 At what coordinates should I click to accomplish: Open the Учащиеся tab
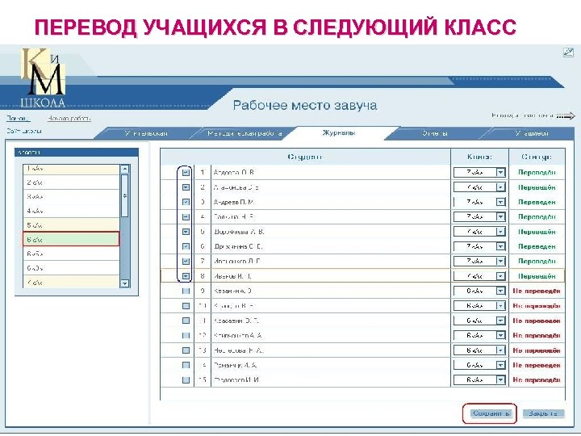click(531, 133)
